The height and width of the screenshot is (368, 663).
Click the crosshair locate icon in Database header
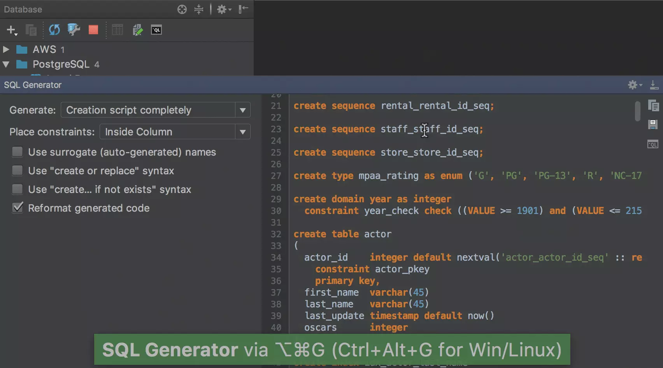[x=182, y=9]
